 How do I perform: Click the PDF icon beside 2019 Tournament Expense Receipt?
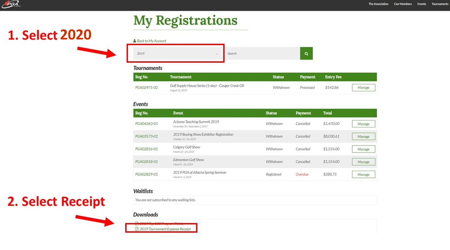click(137, 229)
